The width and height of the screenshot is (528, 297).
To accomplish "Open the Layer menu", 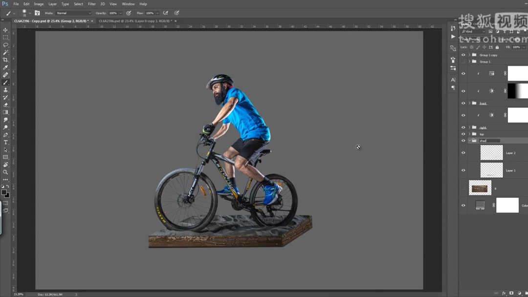I will pyautogui.click(x=52, y=3).
